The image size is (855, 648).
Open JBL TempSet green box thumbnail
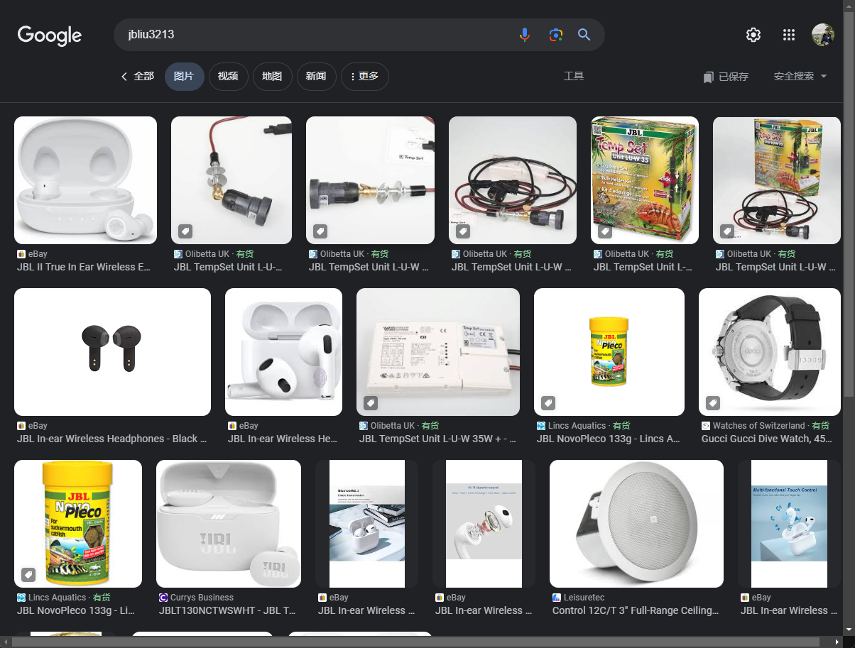(645, 180)
